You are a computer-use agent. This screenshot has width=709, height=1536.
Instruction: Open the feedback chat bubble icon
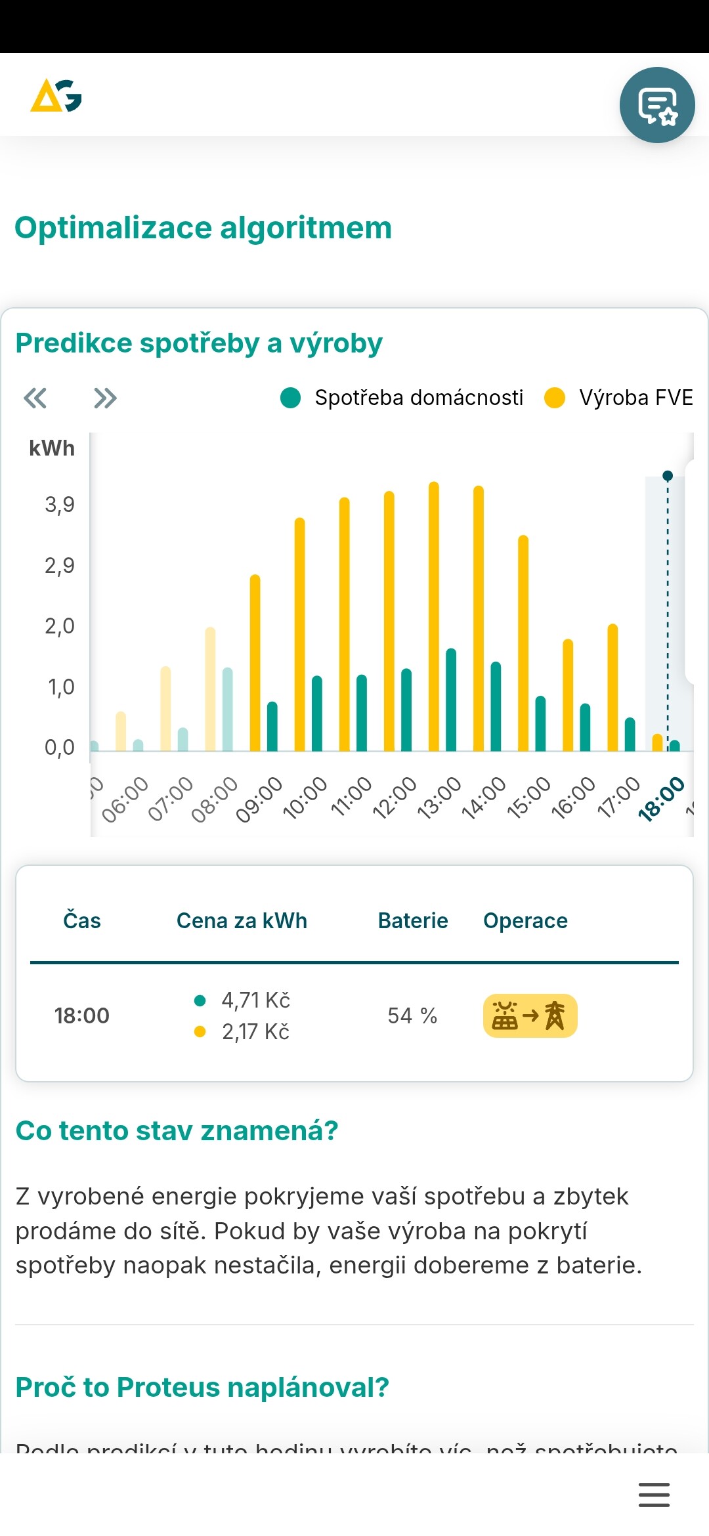pos(657,105)
